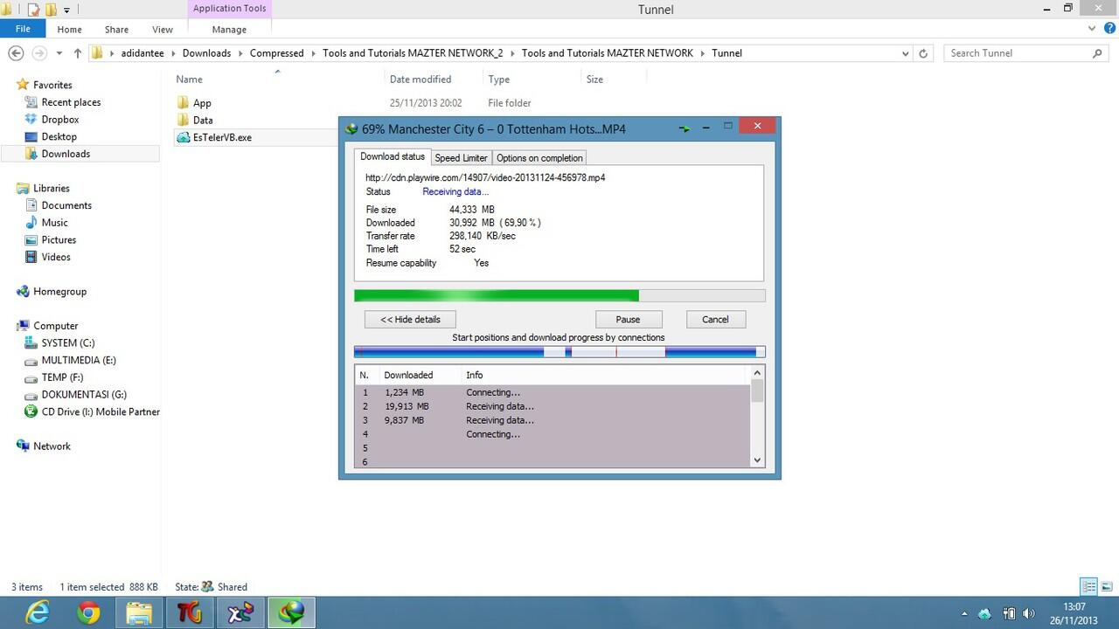Open Recent places in sidebar
This screenshot has width=1119, height=629.
[x=71, y=102]
